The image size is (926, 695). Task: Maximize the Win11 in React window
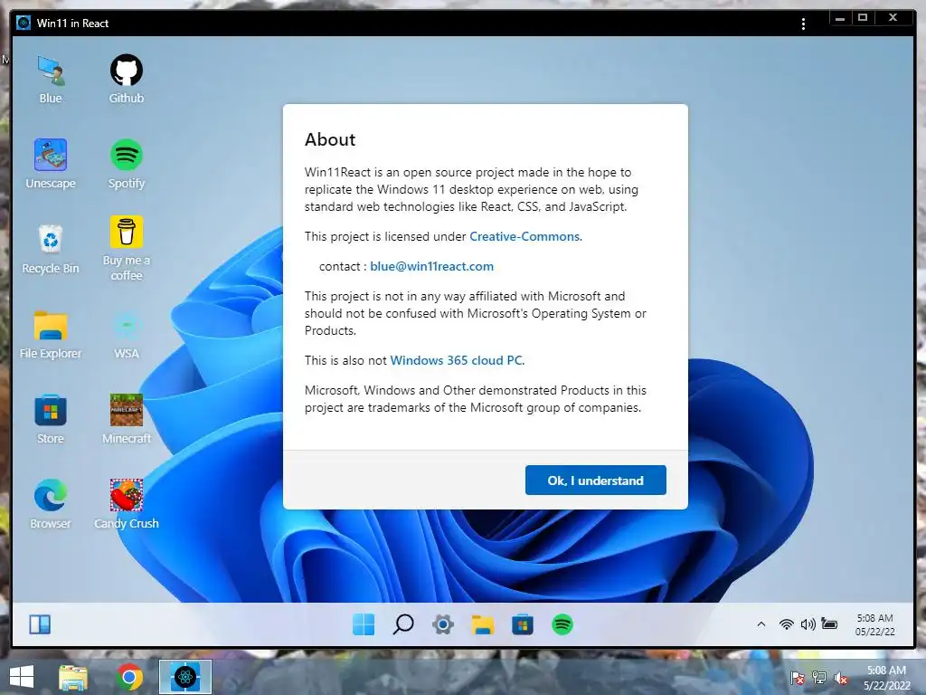pos(863,18)
